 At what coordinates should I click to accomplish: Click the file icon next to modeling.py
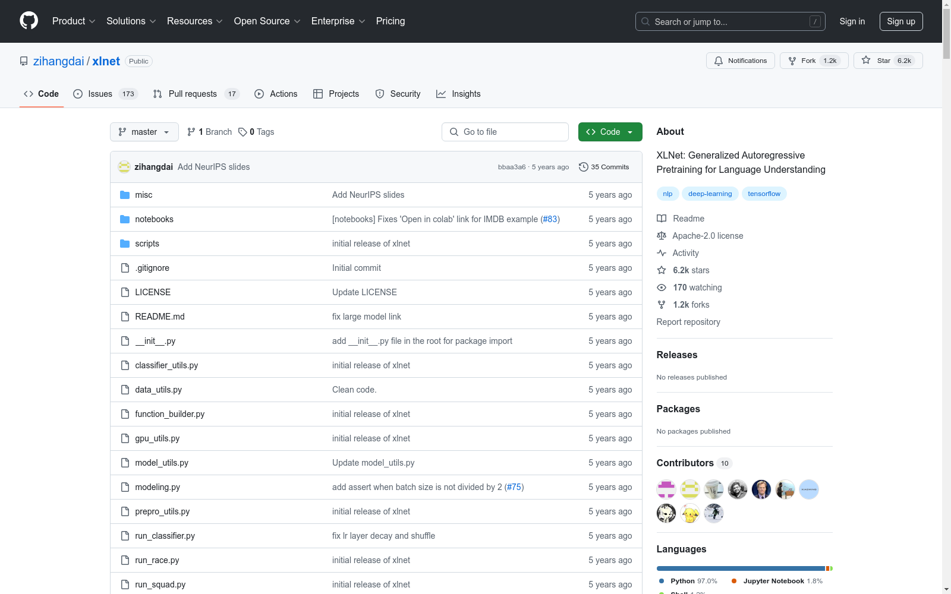[x=125, y=487]
